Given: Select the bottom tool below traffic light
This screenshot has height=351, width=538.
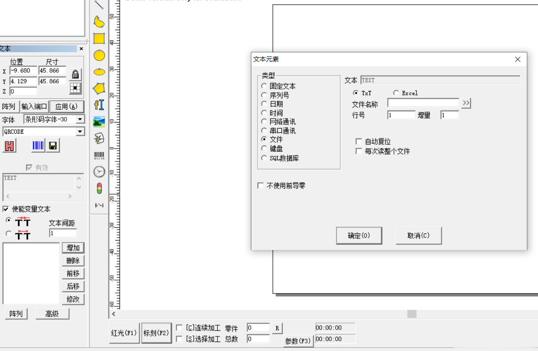Looking at the screenshot, I should click(99, 205).
